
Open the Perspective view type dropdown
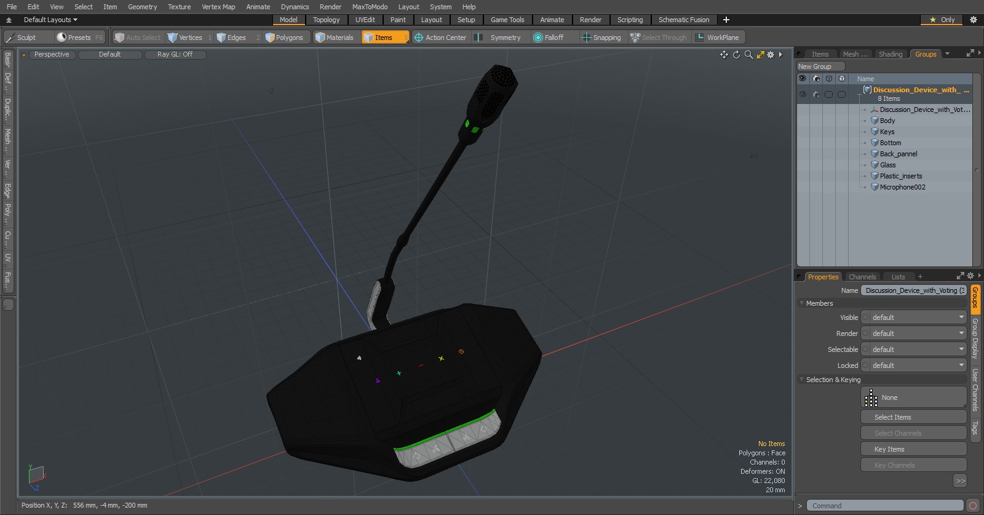click(x=52, y=55)
